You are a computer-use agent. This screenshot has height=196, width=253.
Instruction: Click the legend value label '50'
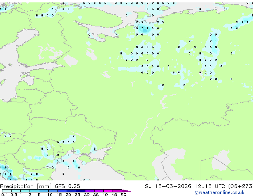(123, 194)
